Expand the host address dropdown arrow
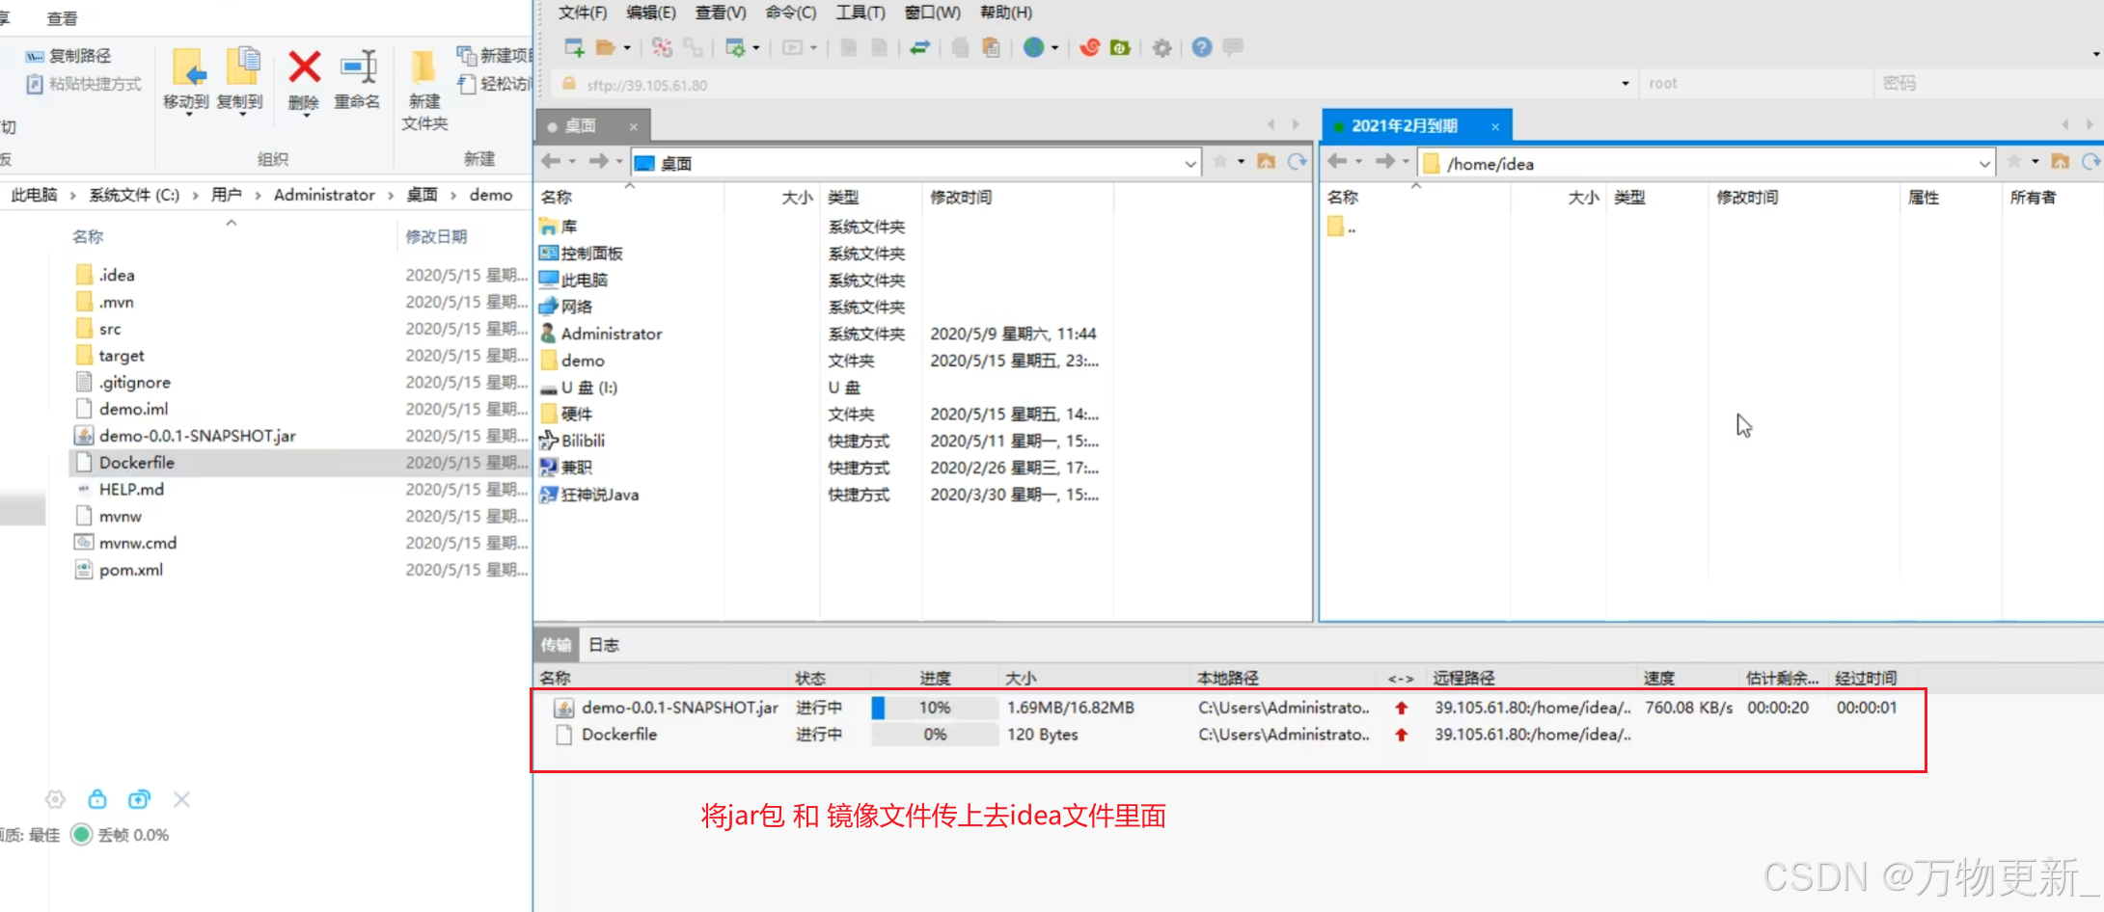2104x912 pixels. click(x=1626, y=84)
